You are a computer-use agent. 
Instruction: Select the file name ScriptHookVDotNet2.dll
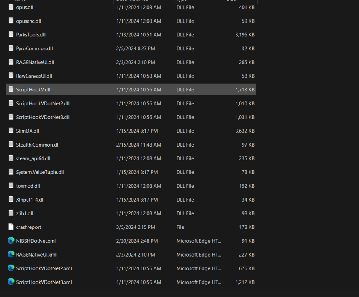[43, 103]
